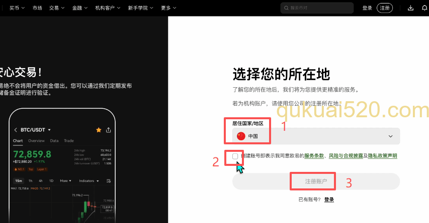Click the magnifier icon in the search box
429x223 pixels.
tap(286, 8)
